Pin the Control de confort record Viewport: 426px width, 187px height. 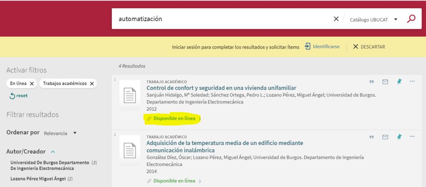pos(399,81)
